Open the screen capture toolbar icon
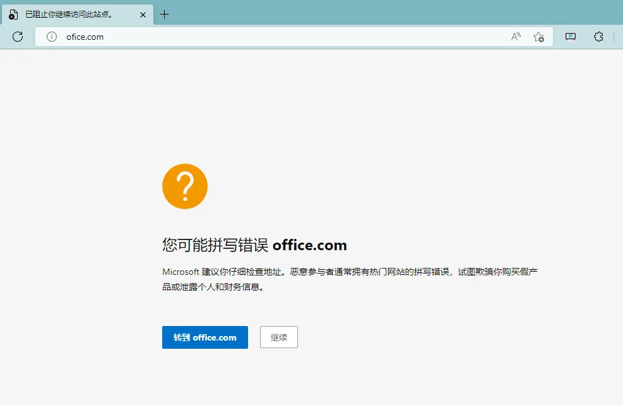The image size is (623, 405). point(571,37)
